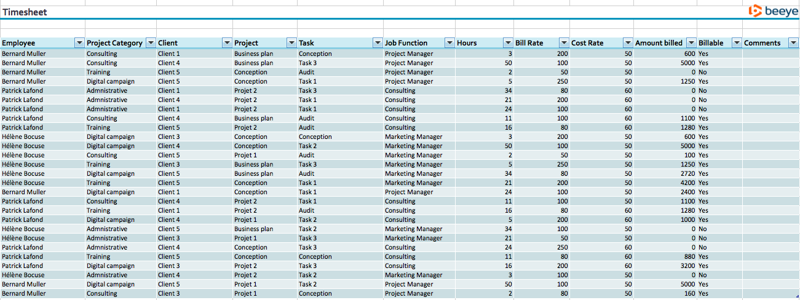Open the Task column filter dropdown
The height and width of the screenshot is (300, 800).
[x=377, y=43]
